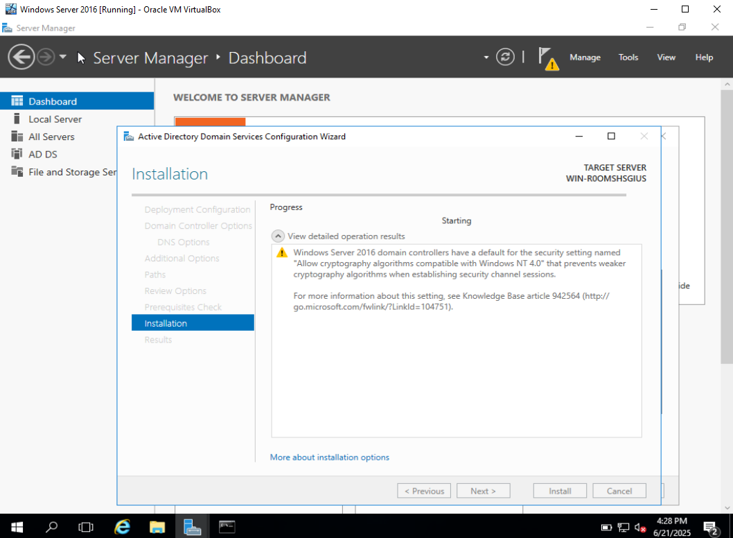Click the Local Server icon in sidebar
This screenshot has height=538, width=733.
coord(17,119)
